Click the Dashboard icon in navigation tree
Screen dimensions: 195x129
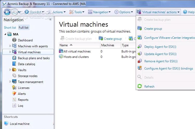[x=14, y=40]
